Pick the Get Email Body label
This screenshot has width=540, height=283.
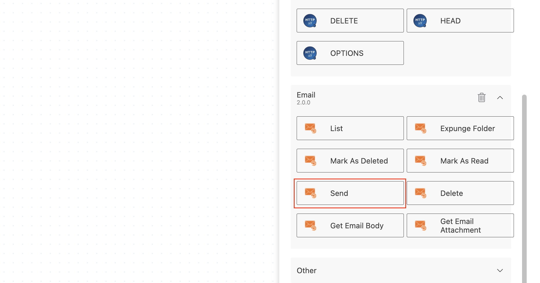(x=357, y=226)
